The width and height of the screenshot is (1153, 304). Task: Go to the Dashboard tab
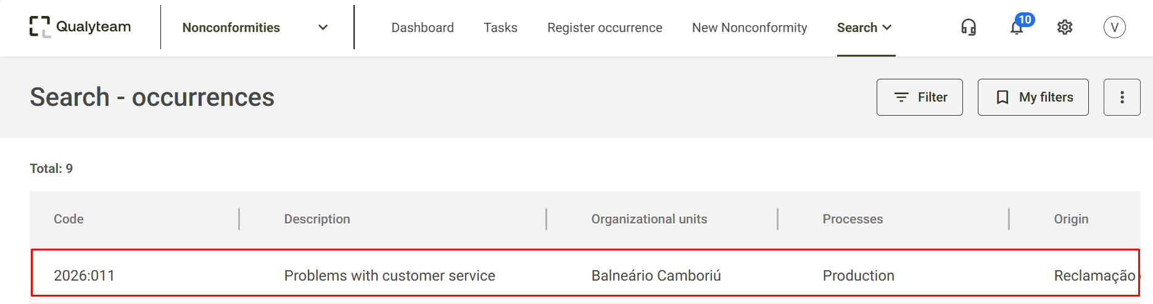click(423, 28)
